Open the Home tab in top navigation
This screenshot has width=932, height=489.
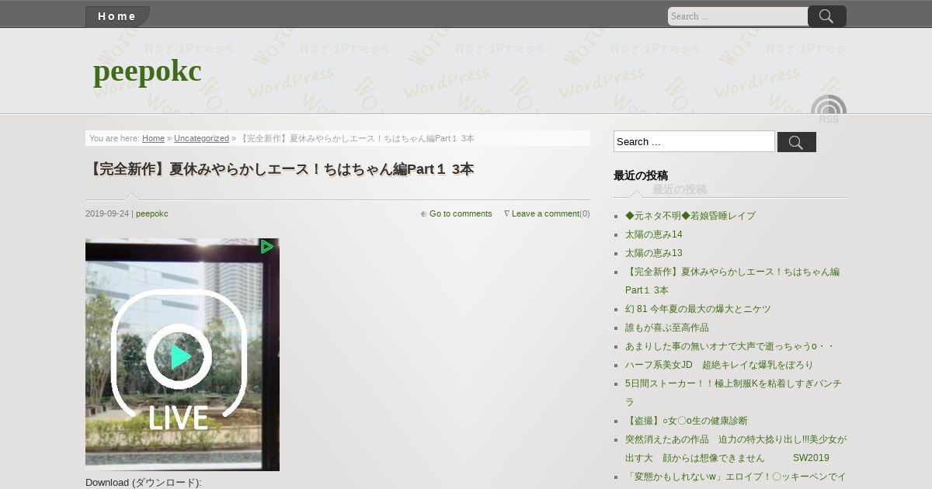tap(117, 16)
